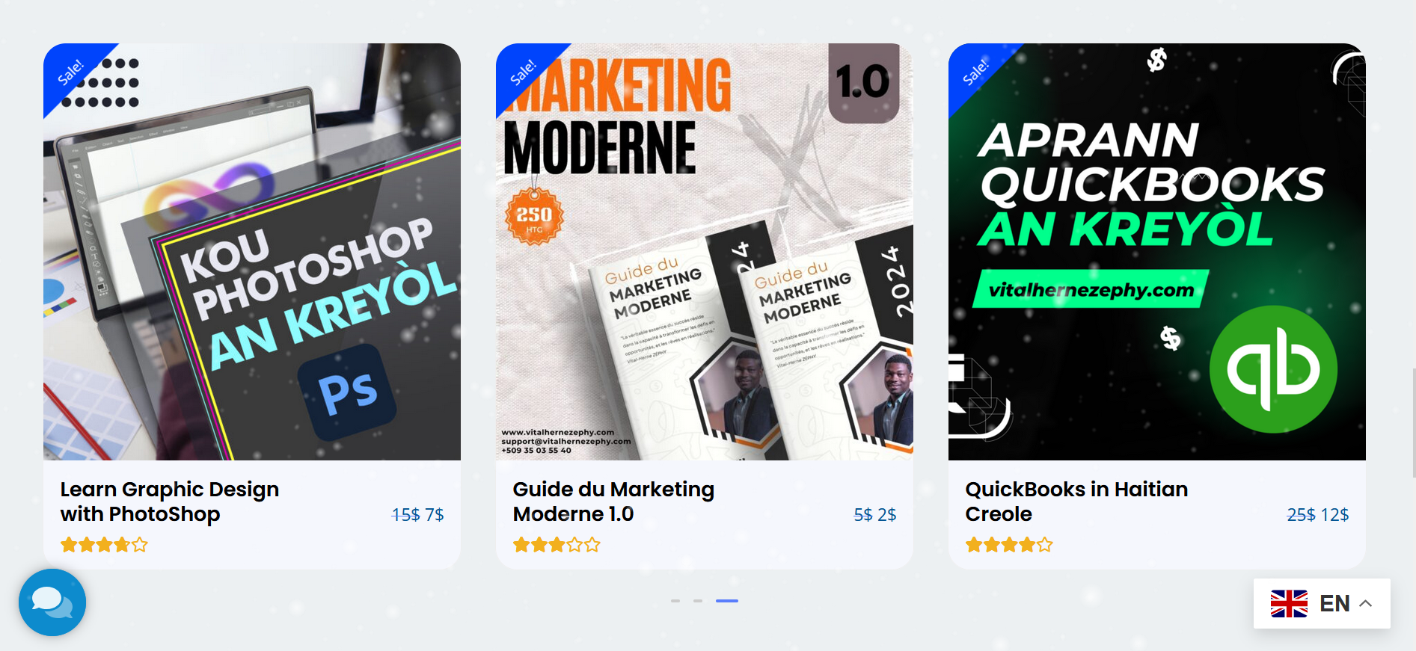Click the Photoshop Ps logo on first card
The width and height of the screenshot is (1416, 651).
click(348, 392)
